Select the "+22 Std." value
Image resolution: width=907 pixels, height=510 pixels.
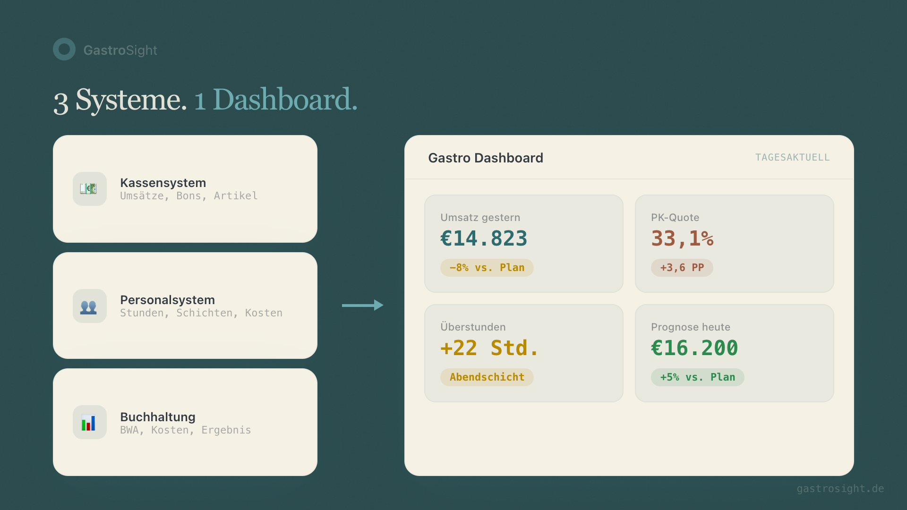click(489, 348)
